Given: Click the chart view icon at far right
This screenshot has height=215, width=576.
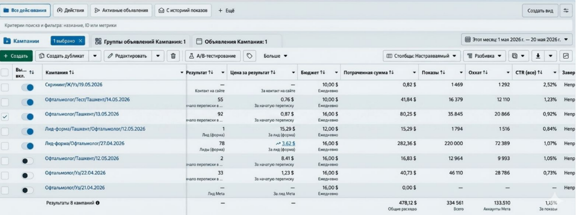Looking at the screenshot, I should (566, 56).
